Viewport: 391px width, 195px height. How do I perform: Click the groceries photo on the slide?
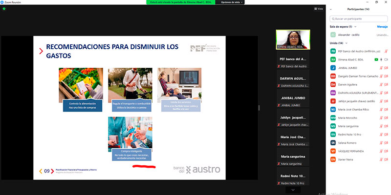tap(81, 85)
